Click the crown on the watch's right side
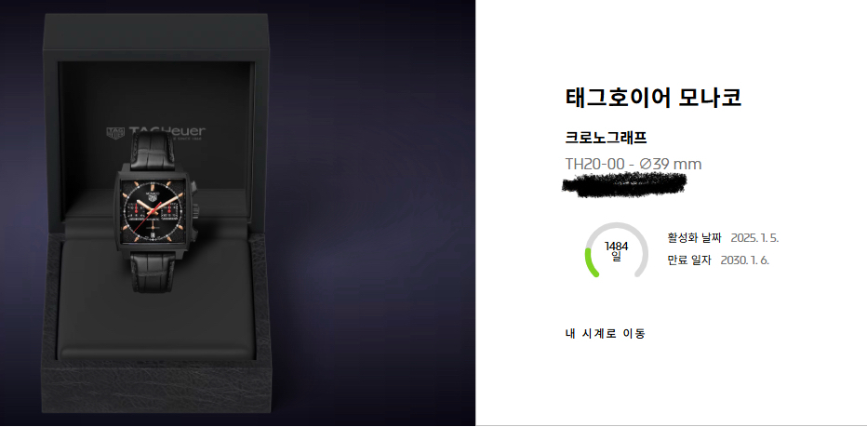This screenshot has height=427, width=867. 195,211
